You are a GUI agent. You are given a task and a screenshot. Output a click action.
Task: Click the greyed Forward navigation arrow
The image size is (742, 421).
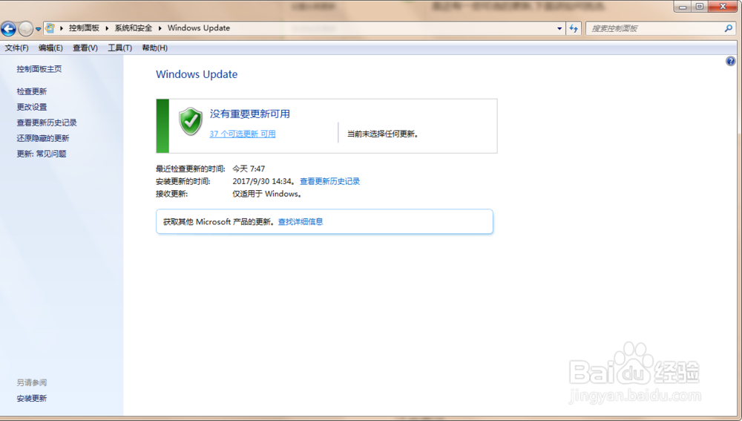coord(25,29)
